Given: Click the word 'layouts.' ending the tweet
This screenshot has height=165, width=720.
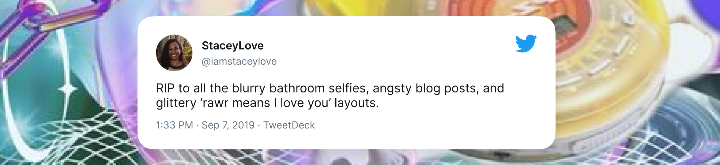Looking at the screenshot, I should [357, 103].
